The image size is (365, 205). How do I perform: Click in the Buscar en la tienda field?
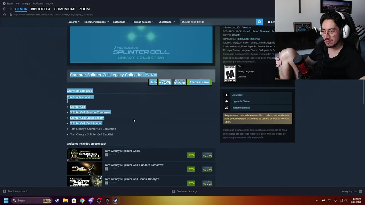tap(218, 22)
